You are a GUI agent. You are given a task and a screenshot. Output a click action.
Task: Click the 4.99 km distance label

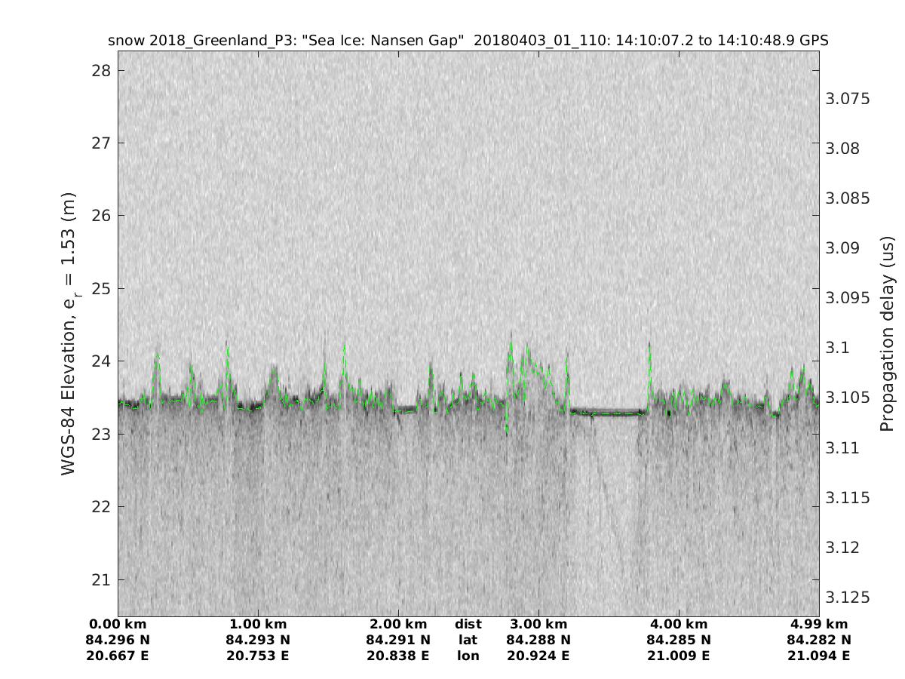pyautogui.click(x=819, y=624)
